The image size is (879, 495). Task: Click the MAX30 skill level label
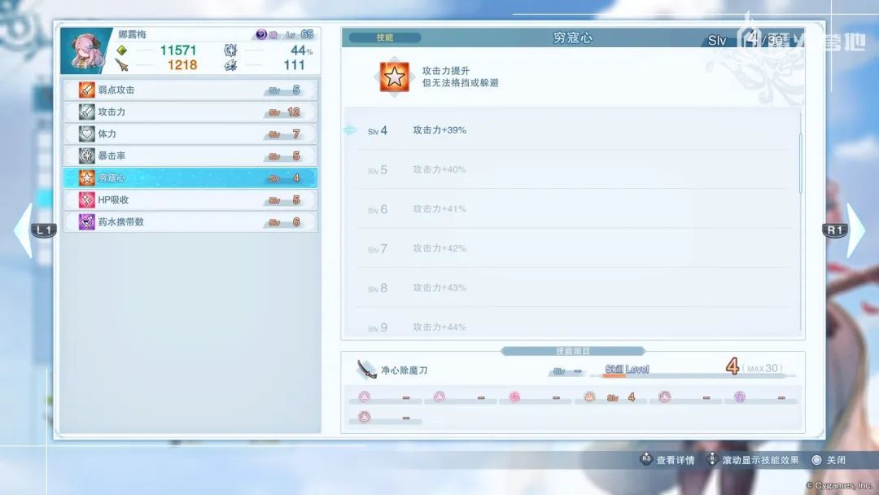coord(763,368)
